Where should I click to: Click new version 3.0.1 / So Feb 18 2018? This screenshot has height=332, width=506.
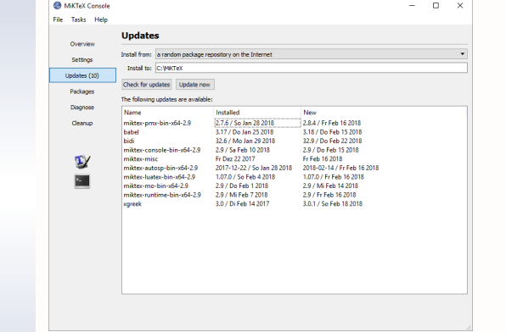tap(333, 204)
